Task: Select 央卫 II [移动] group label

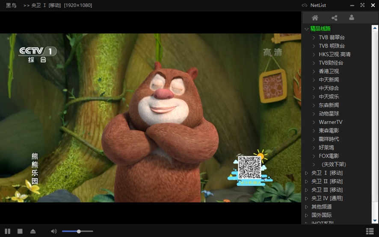Action: 327,181
